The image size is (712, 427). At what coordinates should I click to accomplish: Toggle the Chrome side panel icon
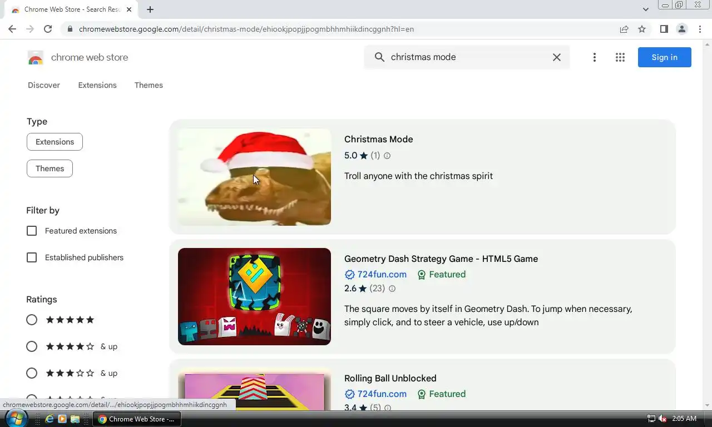(664, 29)
